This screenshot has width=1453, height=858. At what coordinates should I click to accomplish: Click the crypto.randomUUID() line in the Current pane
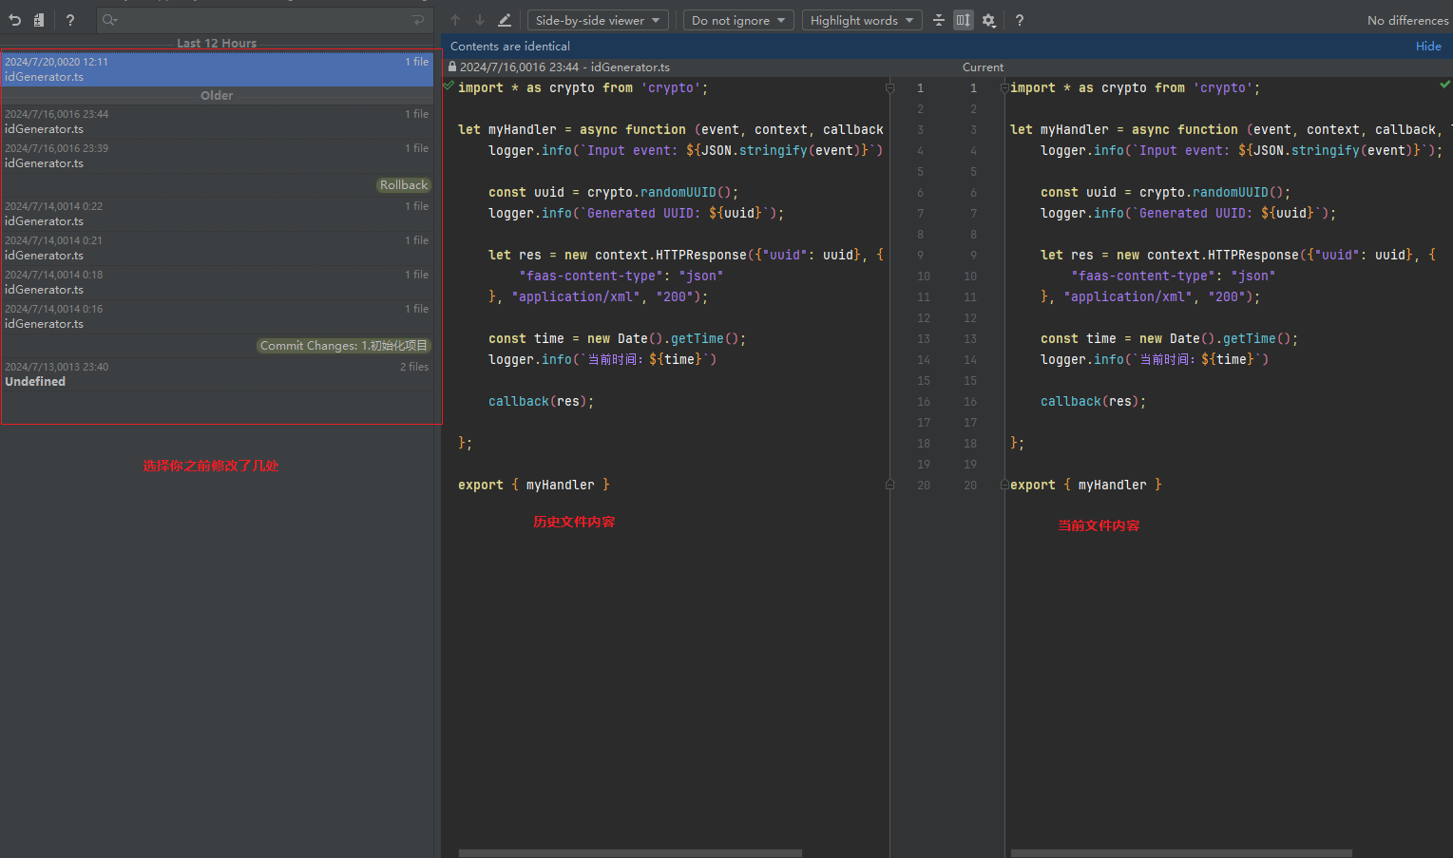[1166, 192]
